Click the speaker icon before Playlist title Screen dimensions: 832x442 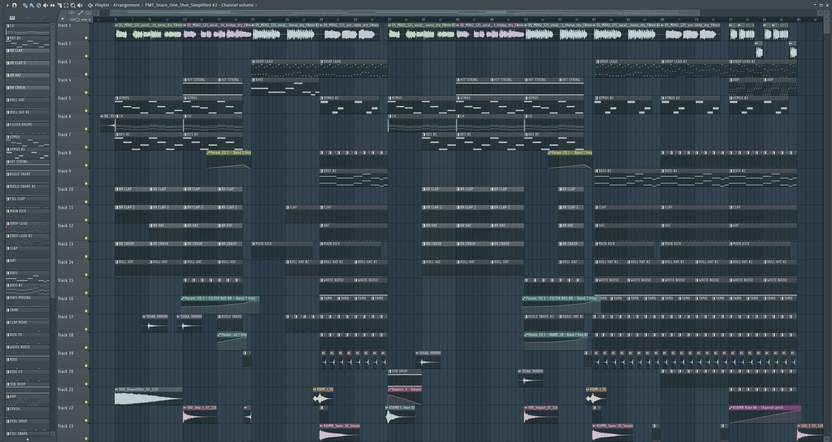click(90, 5)
